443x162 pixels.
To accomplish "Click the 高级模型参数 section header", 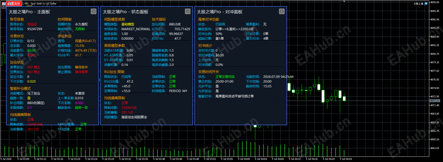I will pyautogui.click(x=115, y=46).
